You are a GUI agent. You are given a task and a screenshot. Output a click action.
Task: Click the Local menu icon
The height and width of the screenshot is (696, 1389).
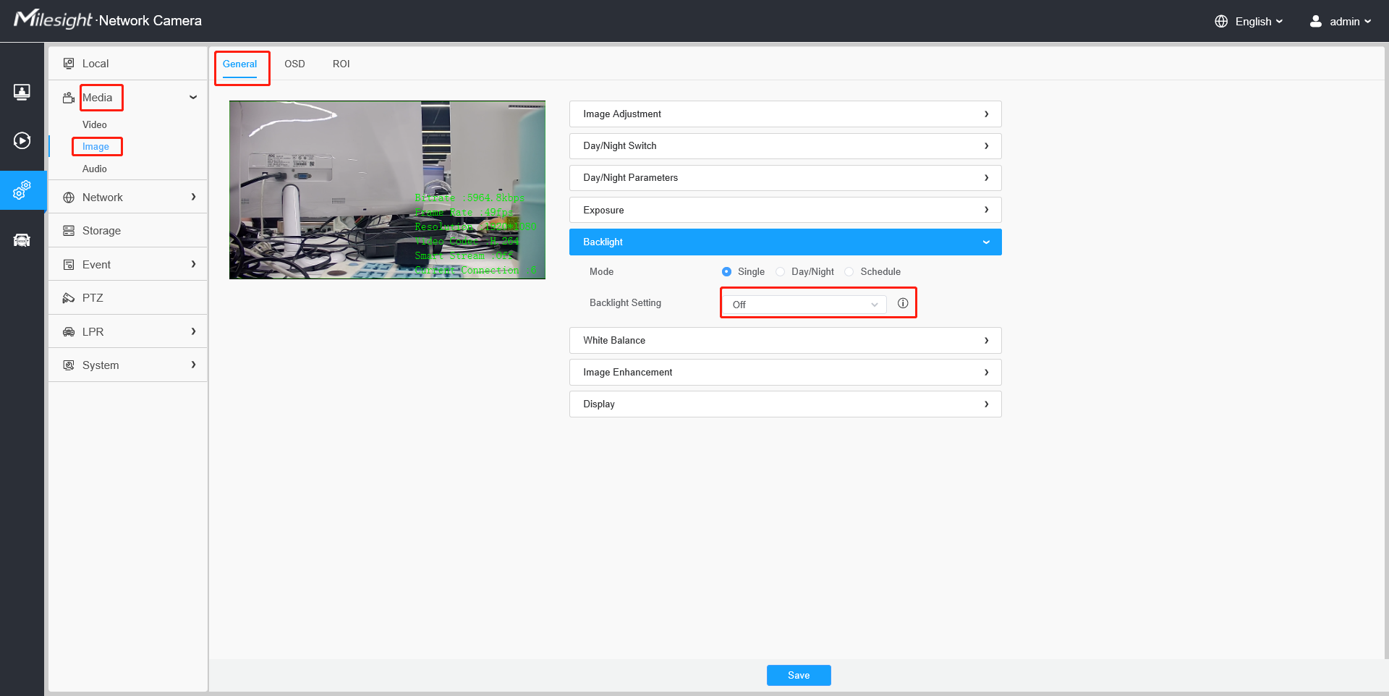click(69, 64)
